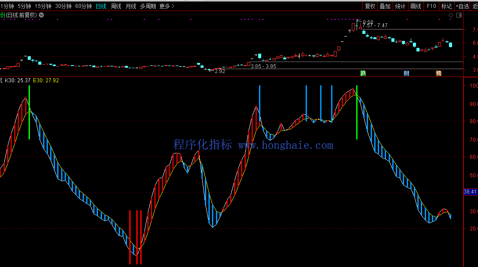Open the 日线前复权 dropdown arrow
This screenshot has height=267, width=478.
(x=41, y=15)
